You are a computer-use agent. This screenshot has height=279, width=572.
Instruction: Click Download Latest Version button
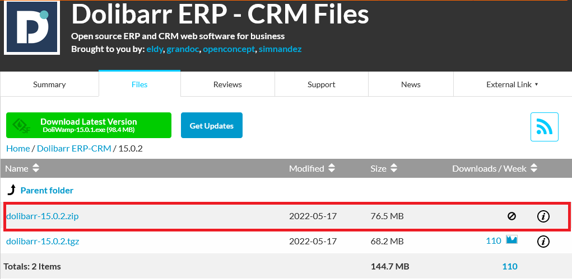(89, 125)
